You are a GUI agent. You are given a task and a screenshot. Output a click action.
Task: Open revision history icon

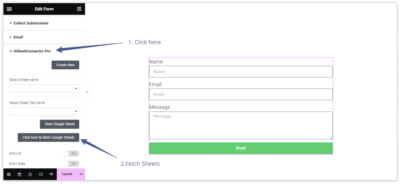coord(30,174)
